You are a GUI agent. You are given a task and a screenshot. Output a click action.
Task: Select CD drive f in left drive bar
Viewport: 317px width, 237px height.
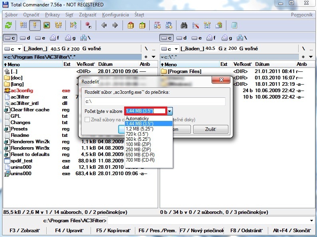55,38
